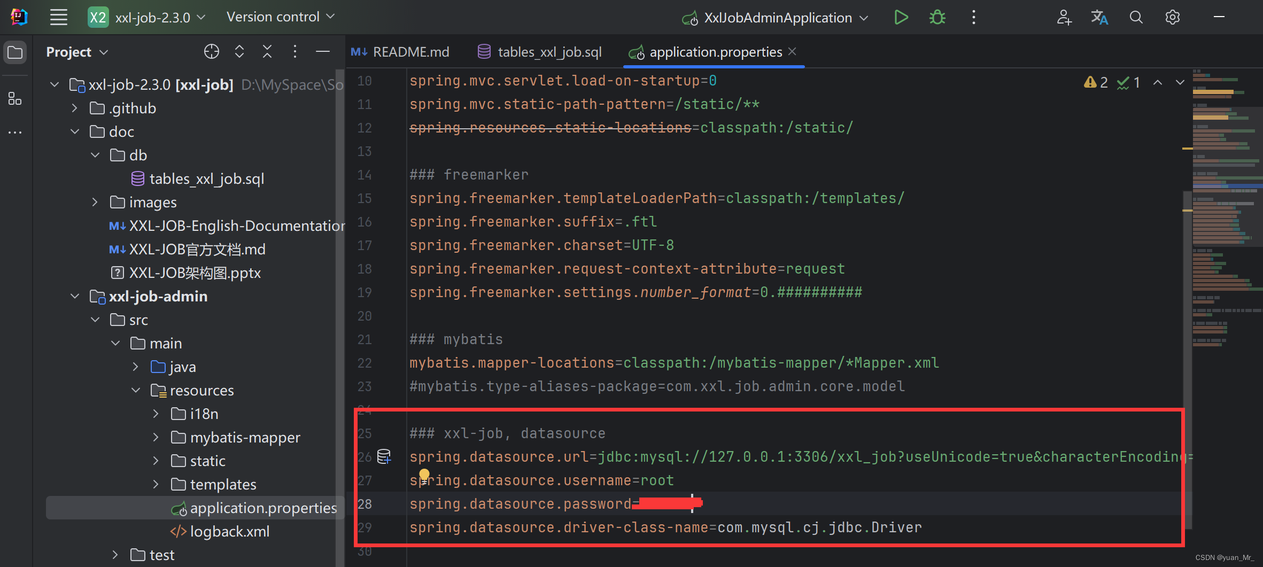
Task: Click the ### freemarker comment line
Action: [x=469, y=175]
